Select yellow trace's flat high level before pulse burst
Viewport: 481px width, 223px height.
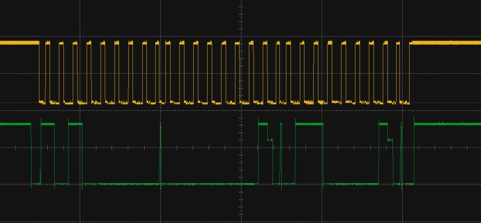point(19,43)
